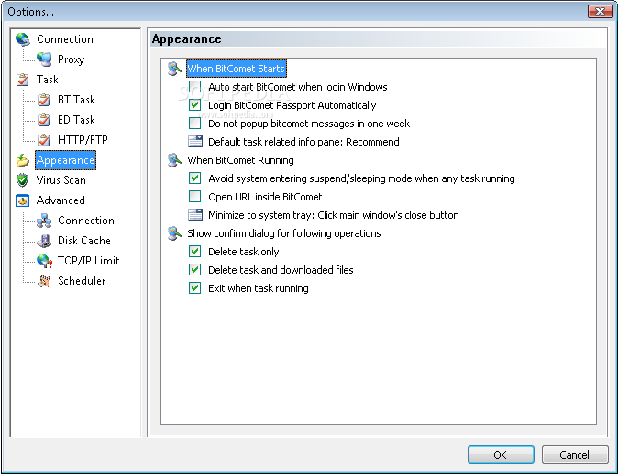Go to ED Task settings
Viewport: 618px width, 475px height.
point(76,120)
